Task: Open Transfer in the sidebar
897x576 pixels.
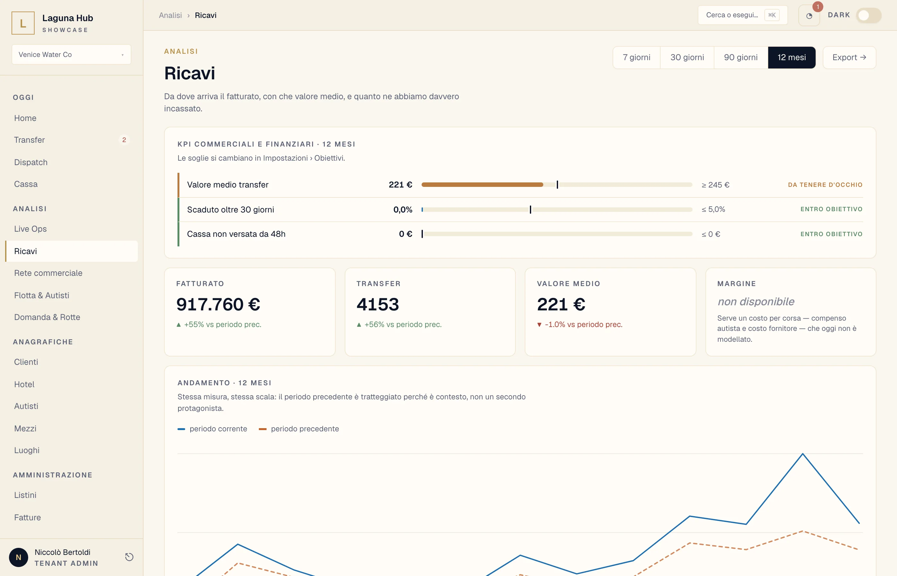Action: (x=71, y=140)
